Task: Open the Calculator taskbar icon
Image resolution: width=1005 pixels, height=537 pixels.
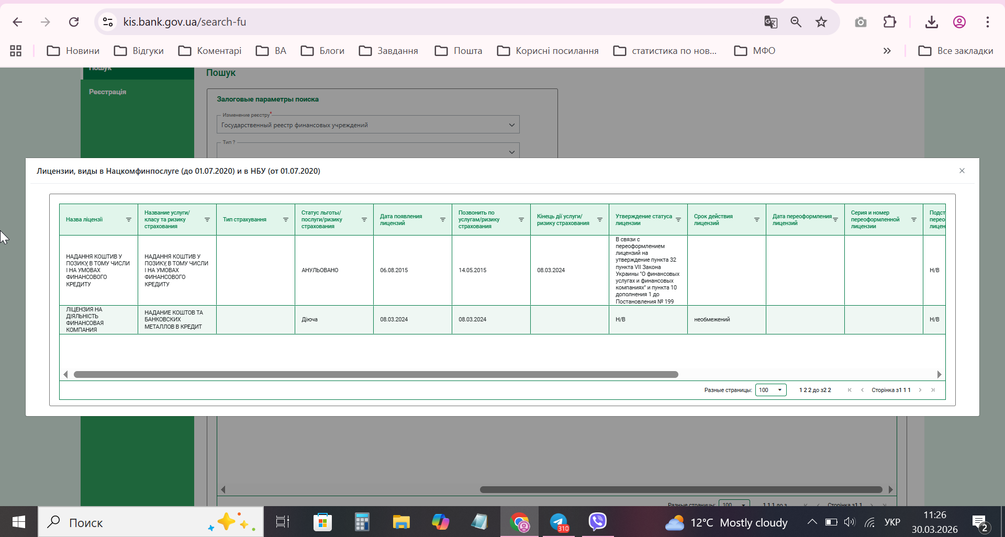Action: (362, 522)
